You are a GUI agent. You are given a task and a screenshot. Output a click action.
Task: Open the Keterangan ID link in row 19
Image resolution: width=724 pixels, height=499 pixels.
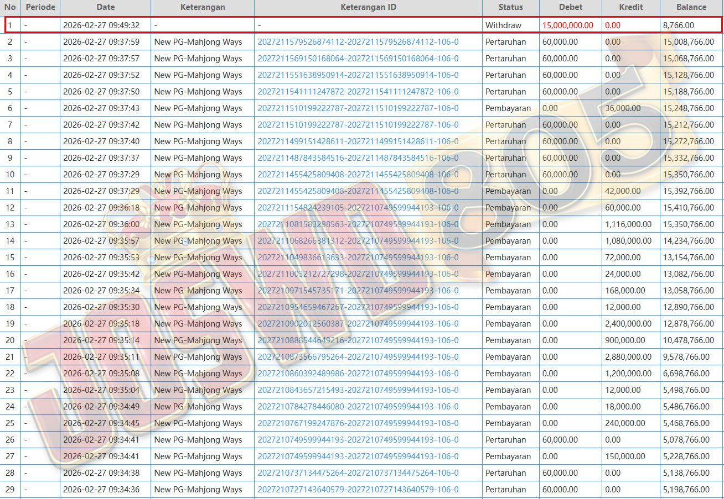pyautogui.click(x=358, y=324)
